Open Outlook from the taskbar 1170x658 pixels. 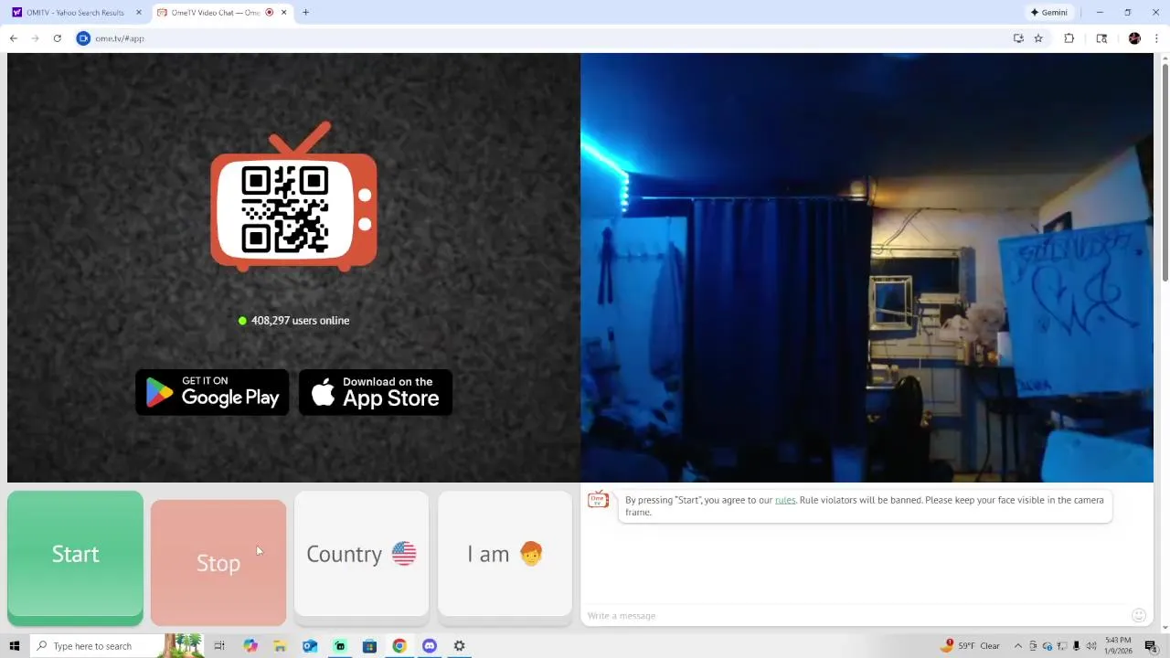(310, 646)
